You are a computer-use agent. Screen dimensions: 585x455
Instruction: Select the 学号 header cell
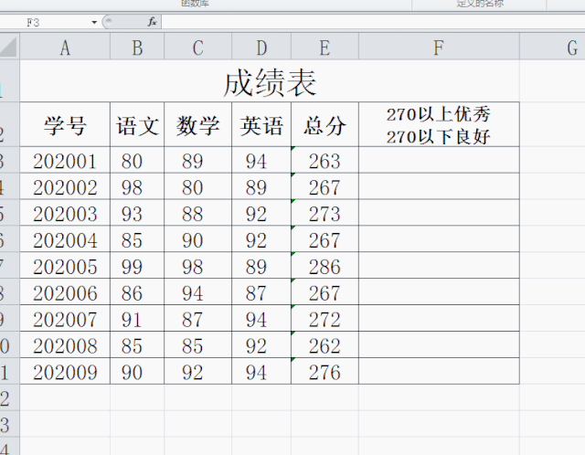click(65, 124)
